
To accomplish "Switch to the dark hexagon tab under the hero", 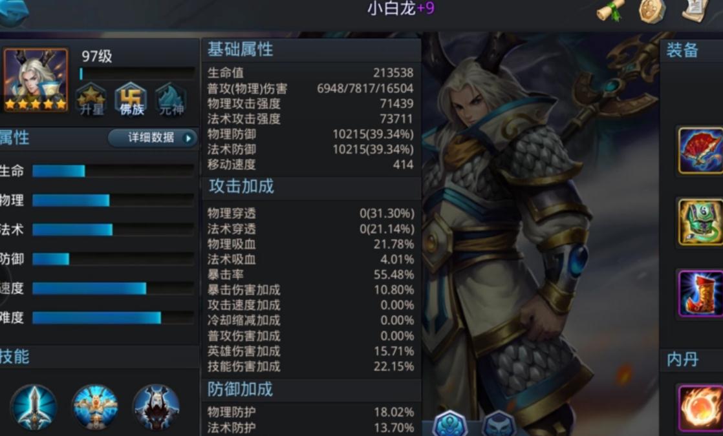I will click(x=499, y=424).
